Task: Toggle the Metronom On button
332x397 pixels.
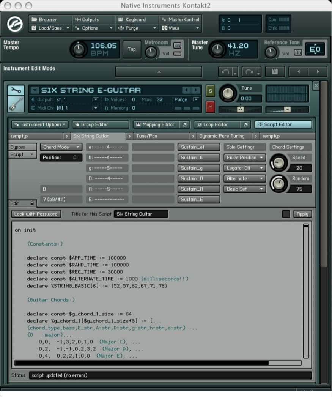Action: 177,45
